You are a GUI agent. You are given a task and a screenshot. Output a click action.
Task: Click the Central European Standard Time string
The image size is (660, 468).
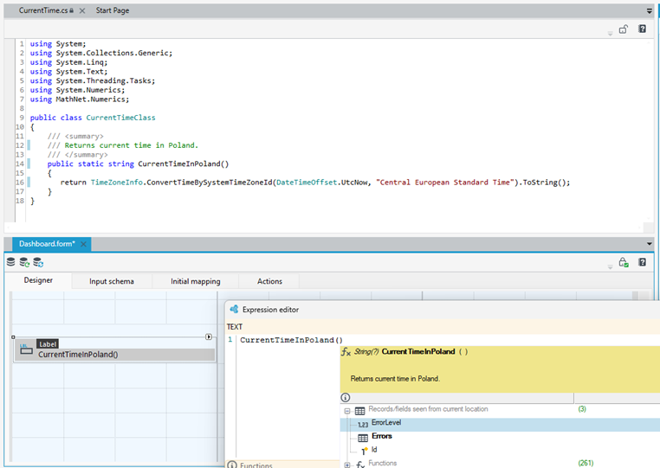point(446,183)
